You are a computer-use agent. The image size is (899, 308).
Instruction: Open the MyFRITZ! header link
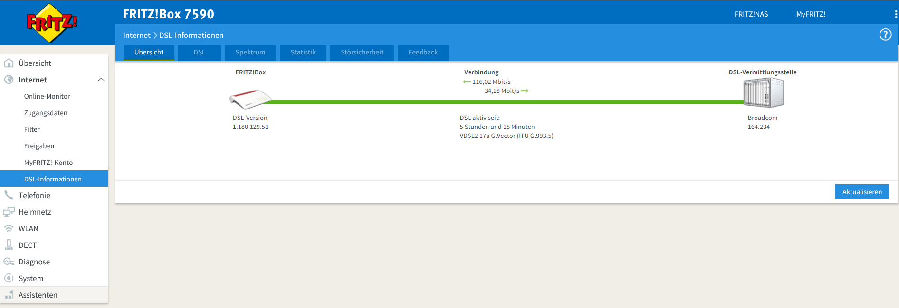click(811, 14)
